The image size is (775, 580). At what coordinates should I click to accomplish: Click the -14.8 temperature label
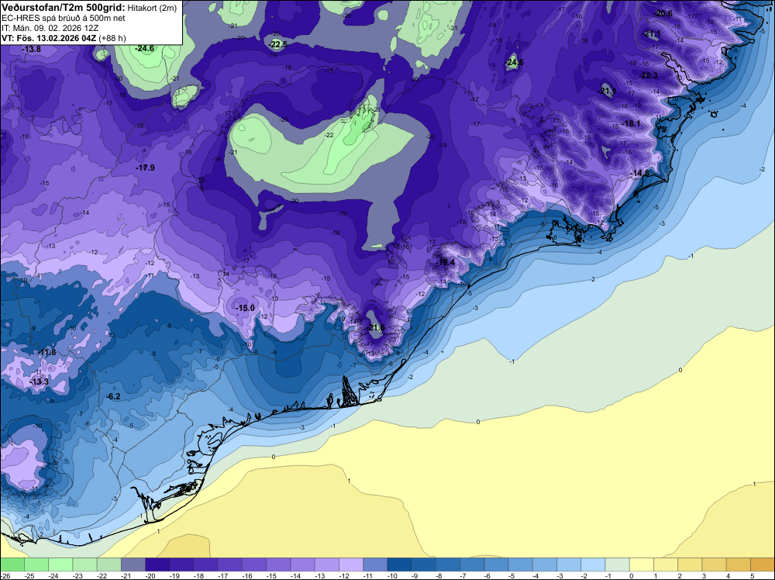tap(640, 173)
